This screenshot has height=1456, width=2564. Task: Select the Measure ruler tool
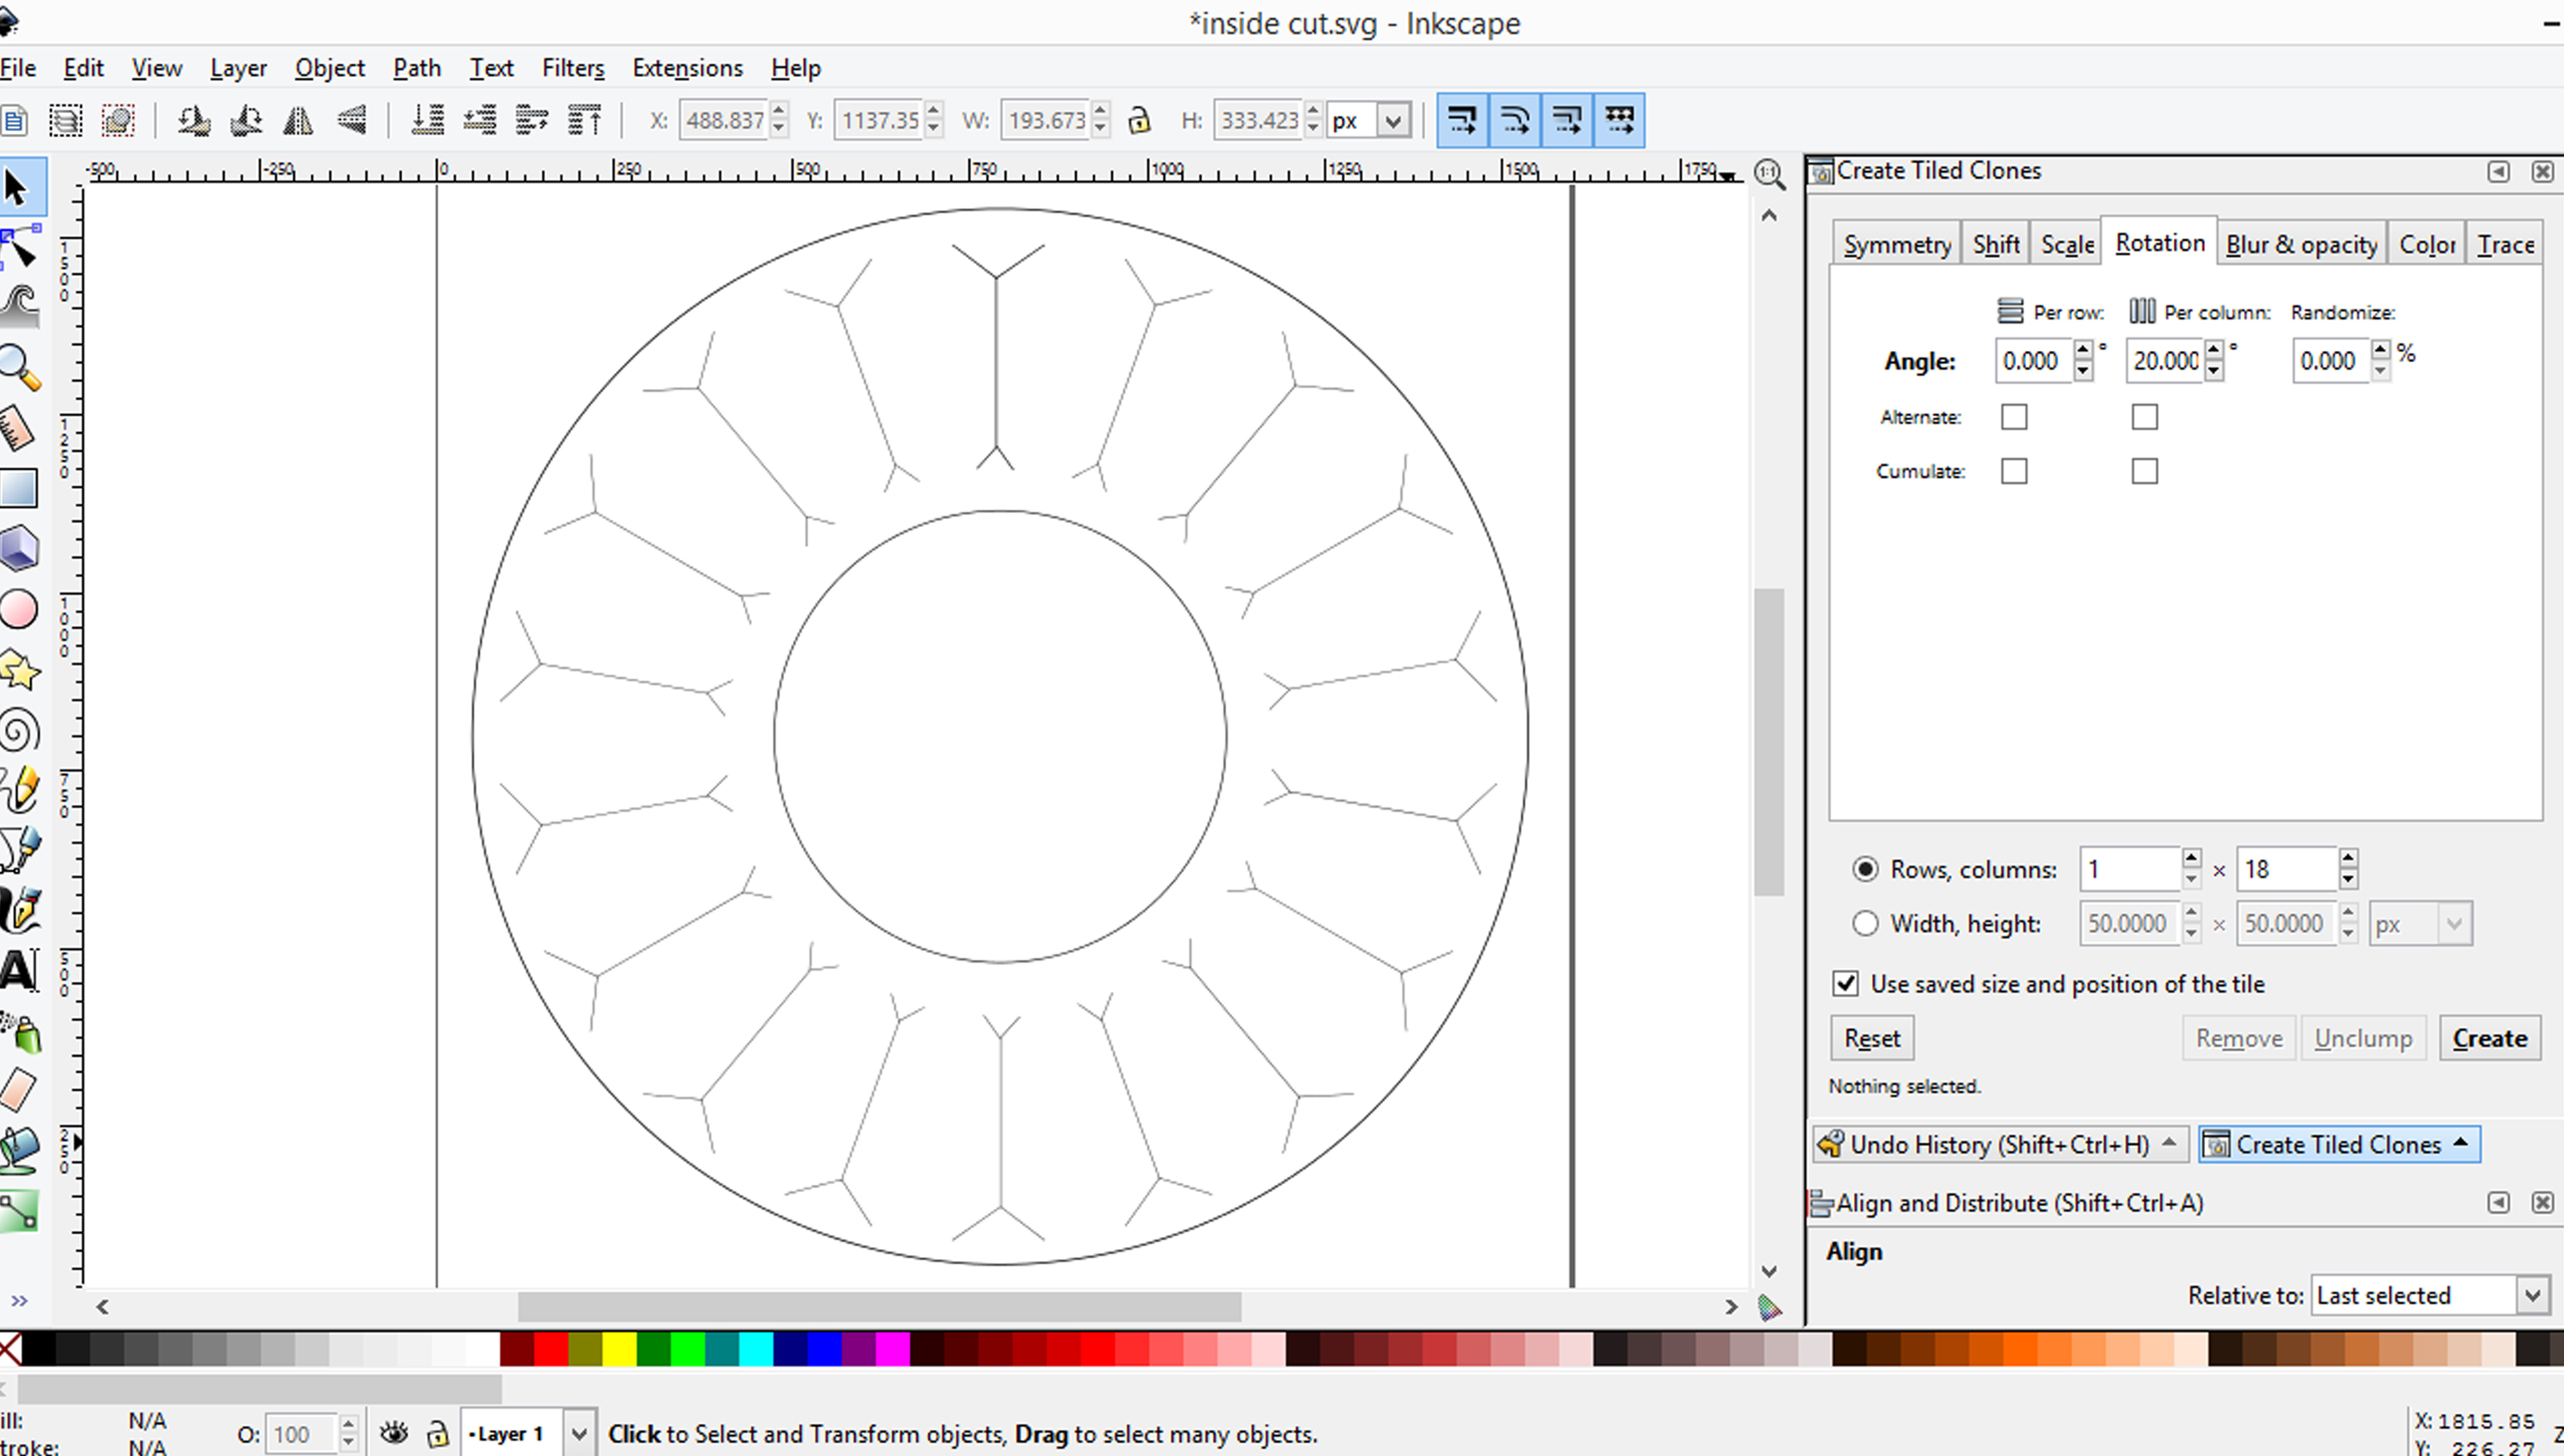point(18,428)
